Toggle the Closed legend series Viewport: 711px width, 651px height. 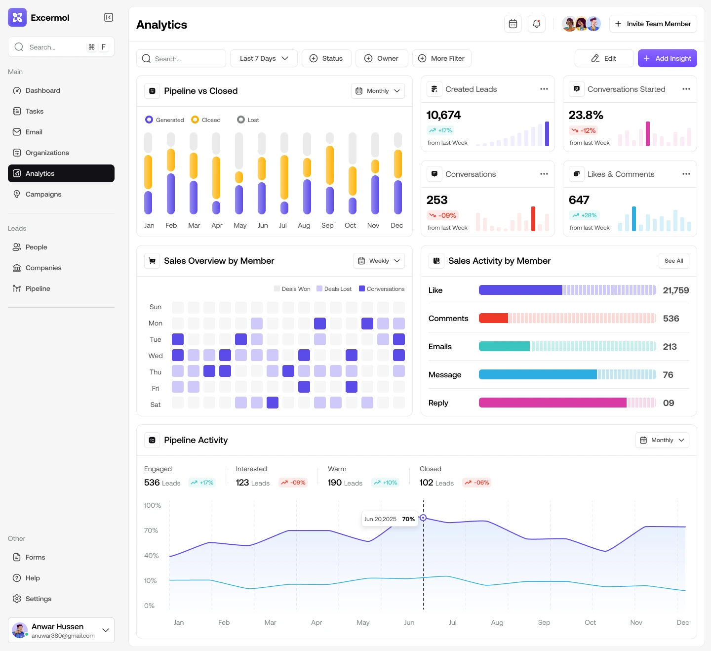point(206,120)
